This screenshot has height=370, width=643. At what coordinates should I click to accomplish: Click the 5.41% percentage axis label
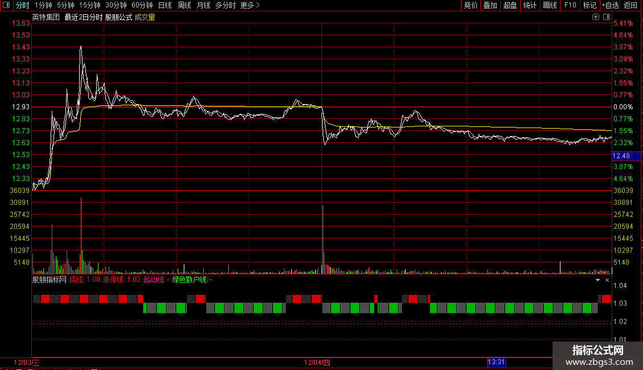(x=623, y=23)
